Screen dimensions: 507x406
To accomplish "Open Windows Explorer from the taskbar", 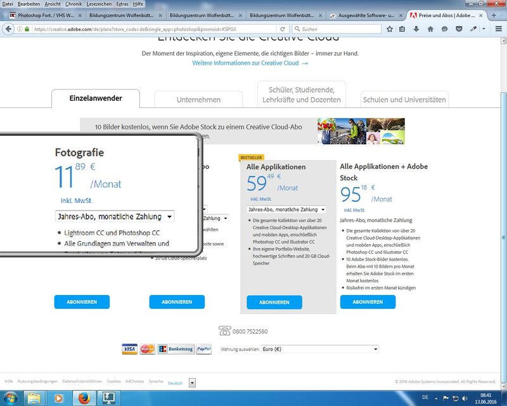I will click(34, 398).
